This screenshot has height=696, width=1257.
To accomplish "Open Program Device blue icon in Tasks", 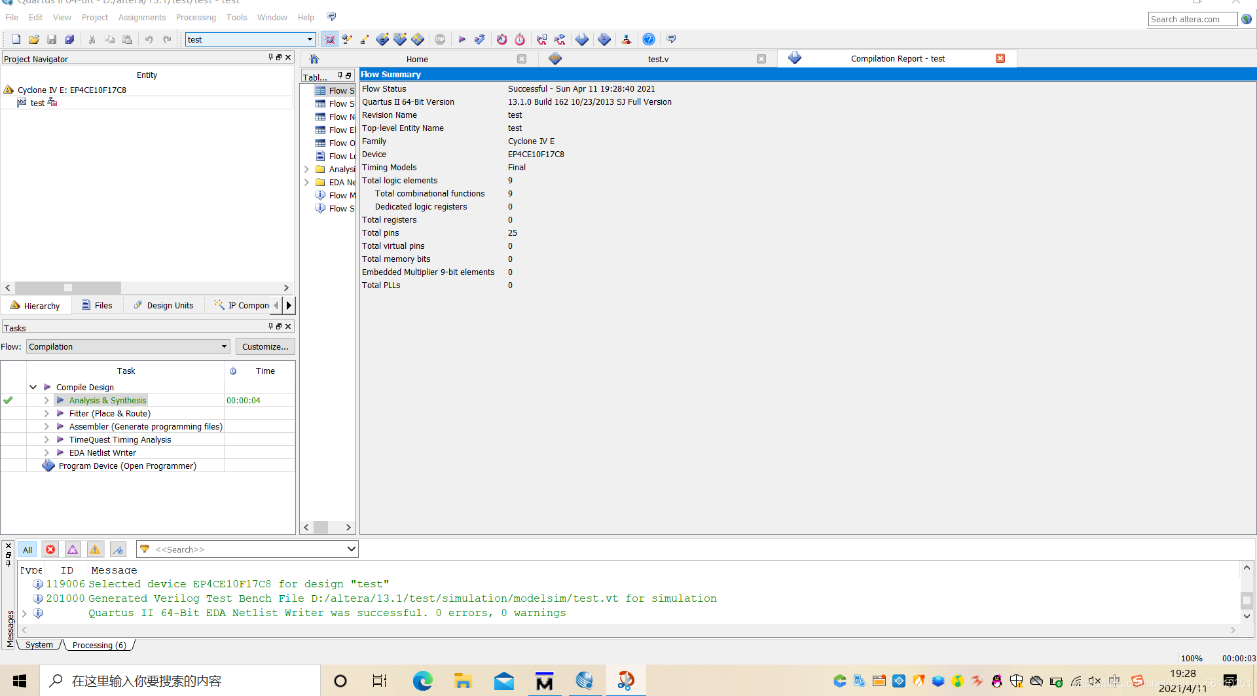I will coord(48,466).
